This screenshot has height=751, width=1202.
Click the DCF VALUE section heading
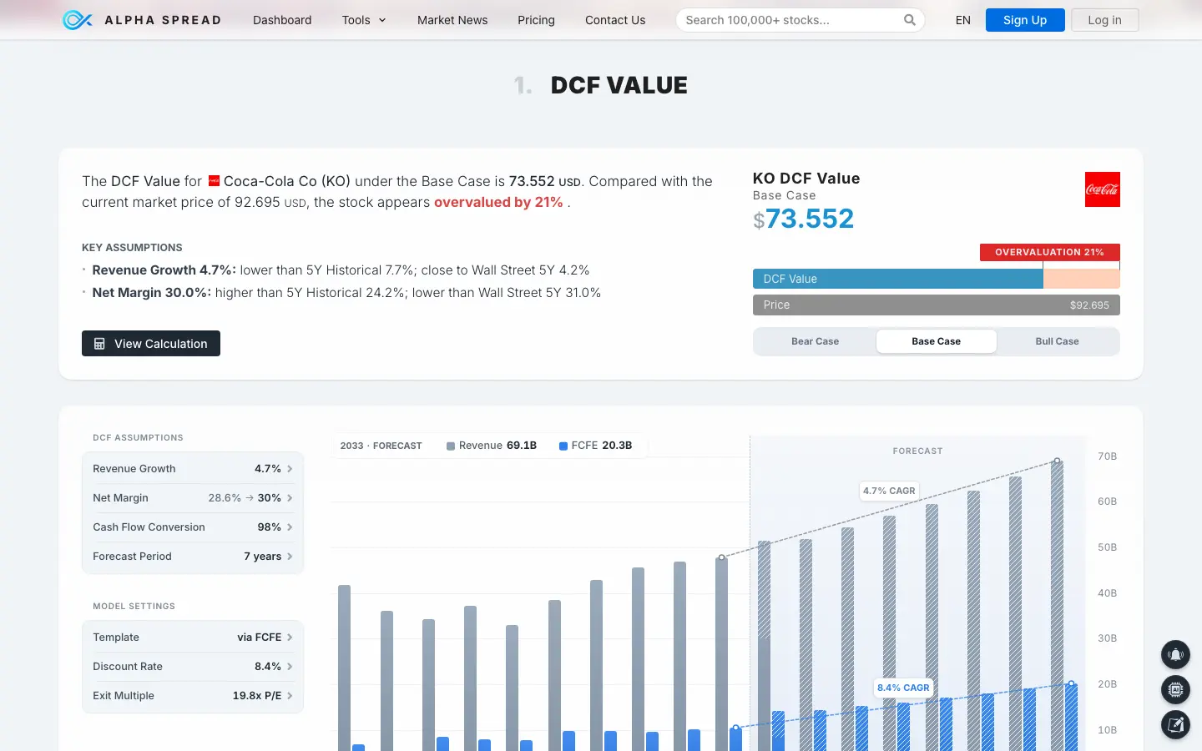click(619, 85)
